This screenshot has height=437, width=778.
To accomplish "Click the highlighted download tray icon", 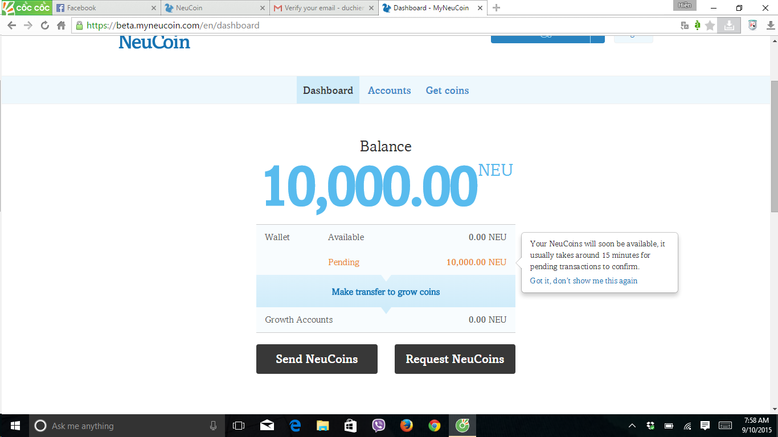I will point(729,26).
